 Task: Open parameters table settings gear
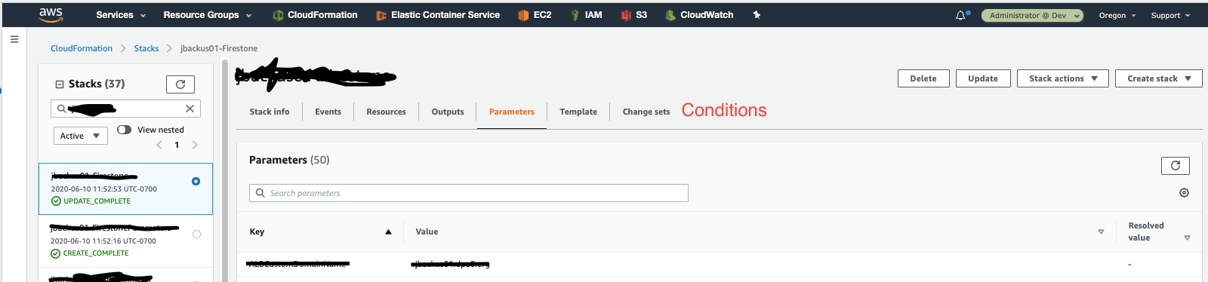tap(1184, 193)
